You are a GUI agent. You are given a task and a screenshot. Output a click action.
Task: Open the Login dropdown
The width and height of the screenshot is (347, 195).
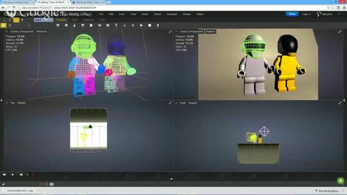click(306, 14)
